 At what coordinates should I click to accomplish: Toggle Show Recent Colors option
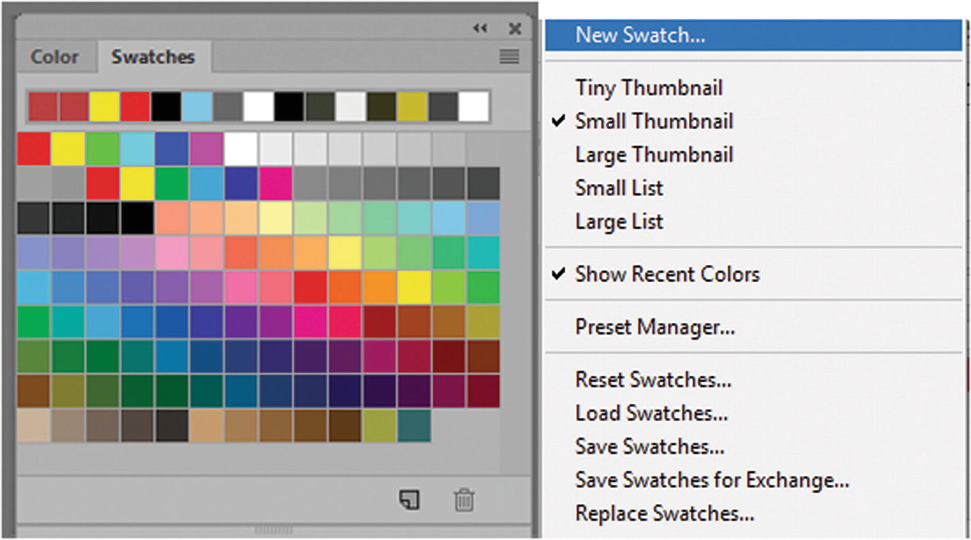(666, 274)
